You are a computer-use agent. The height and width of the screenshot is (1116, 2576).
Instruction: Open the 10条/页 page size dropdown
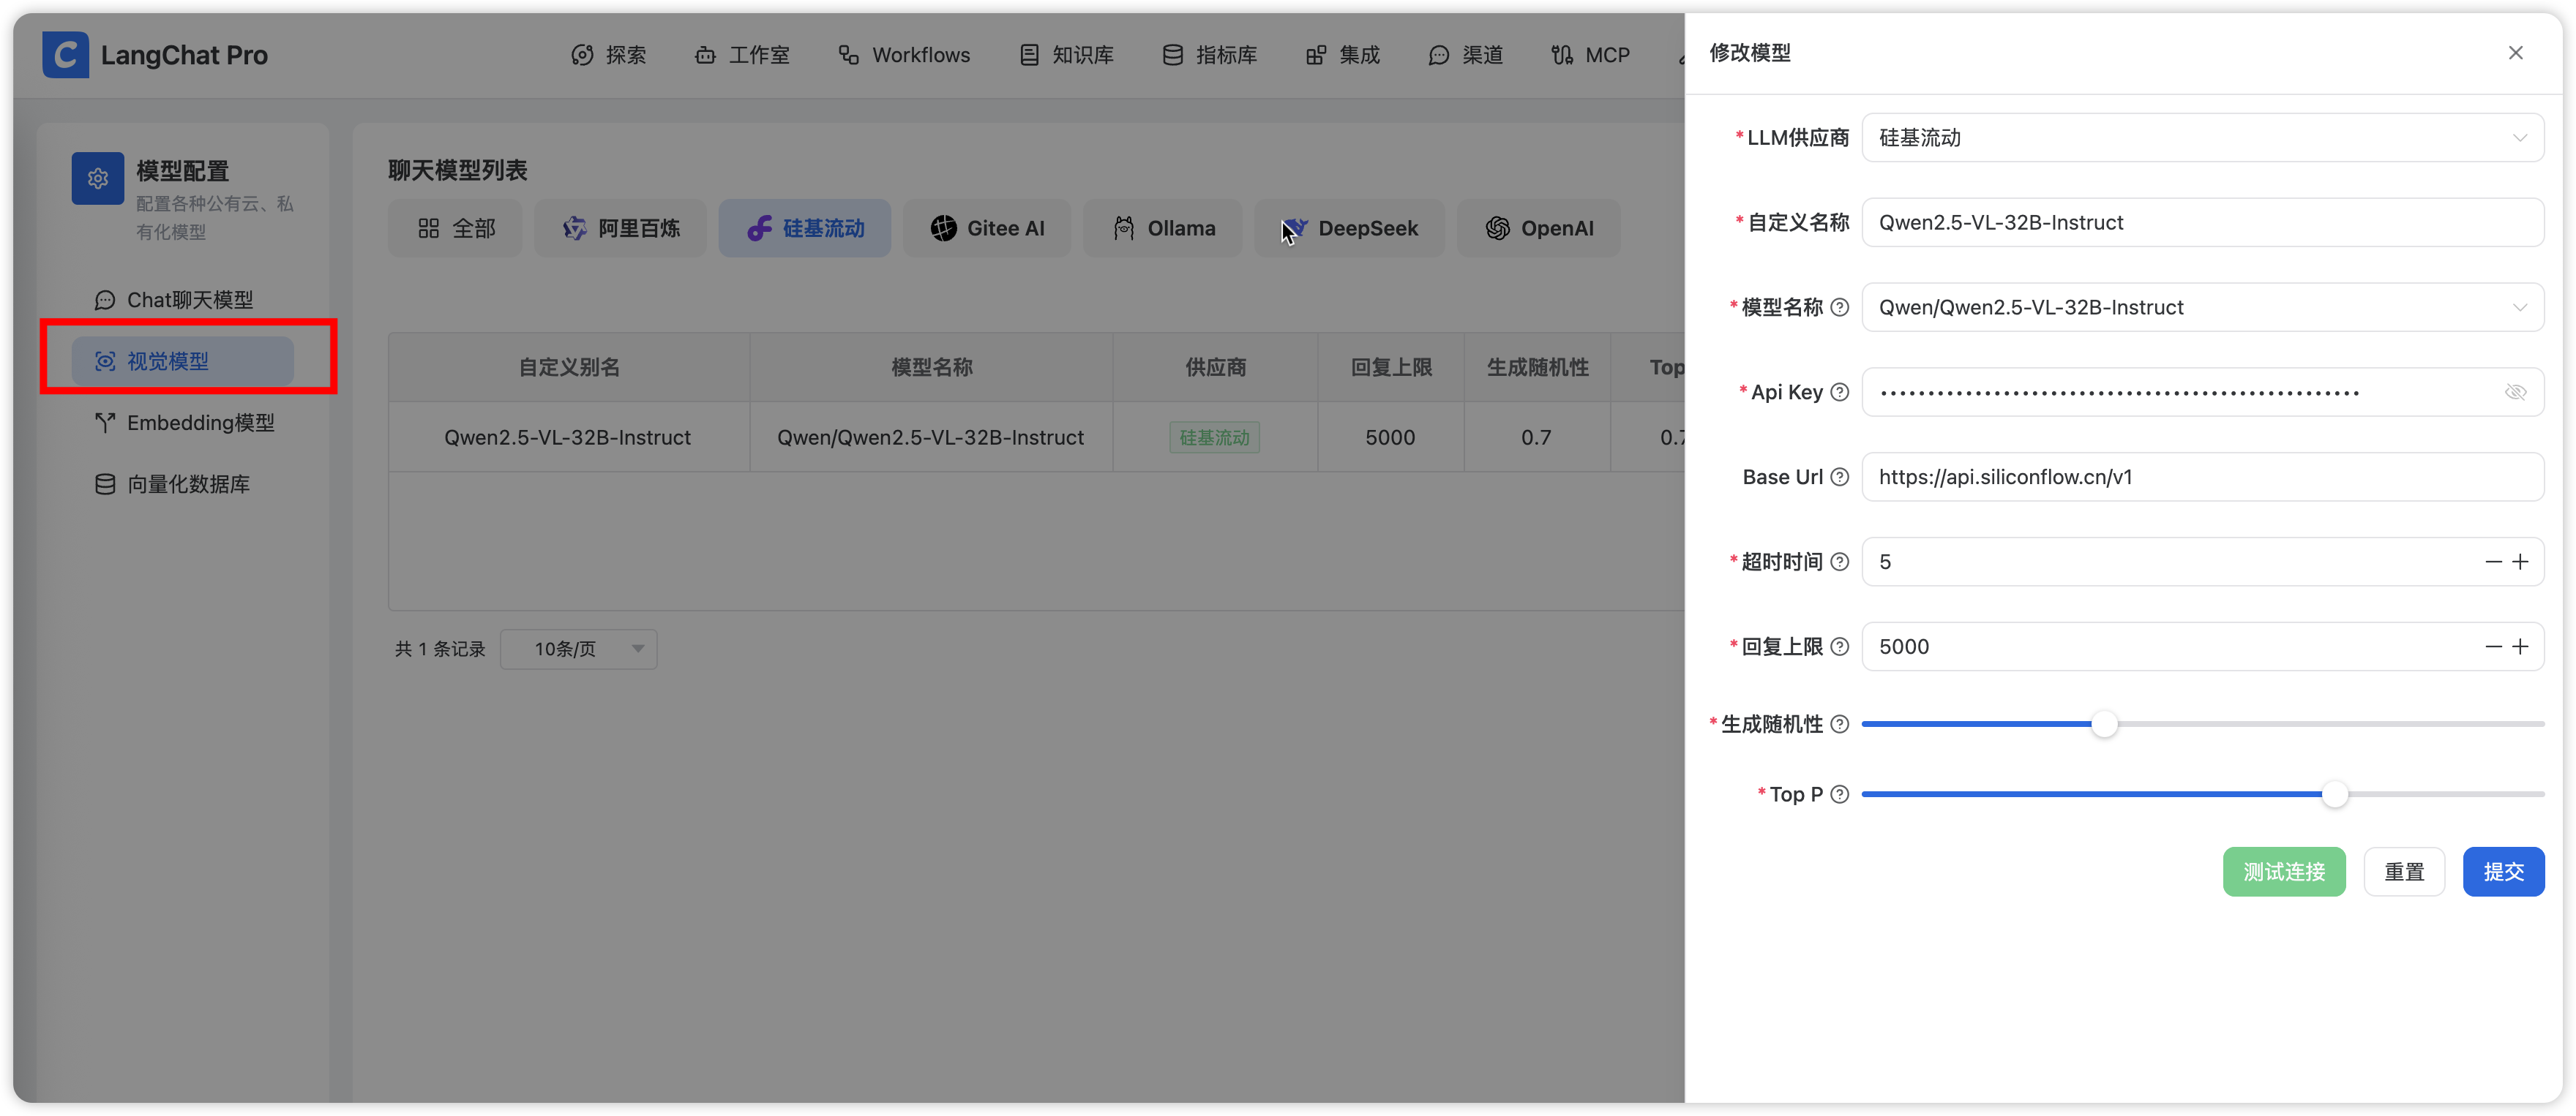pos(578,649)
